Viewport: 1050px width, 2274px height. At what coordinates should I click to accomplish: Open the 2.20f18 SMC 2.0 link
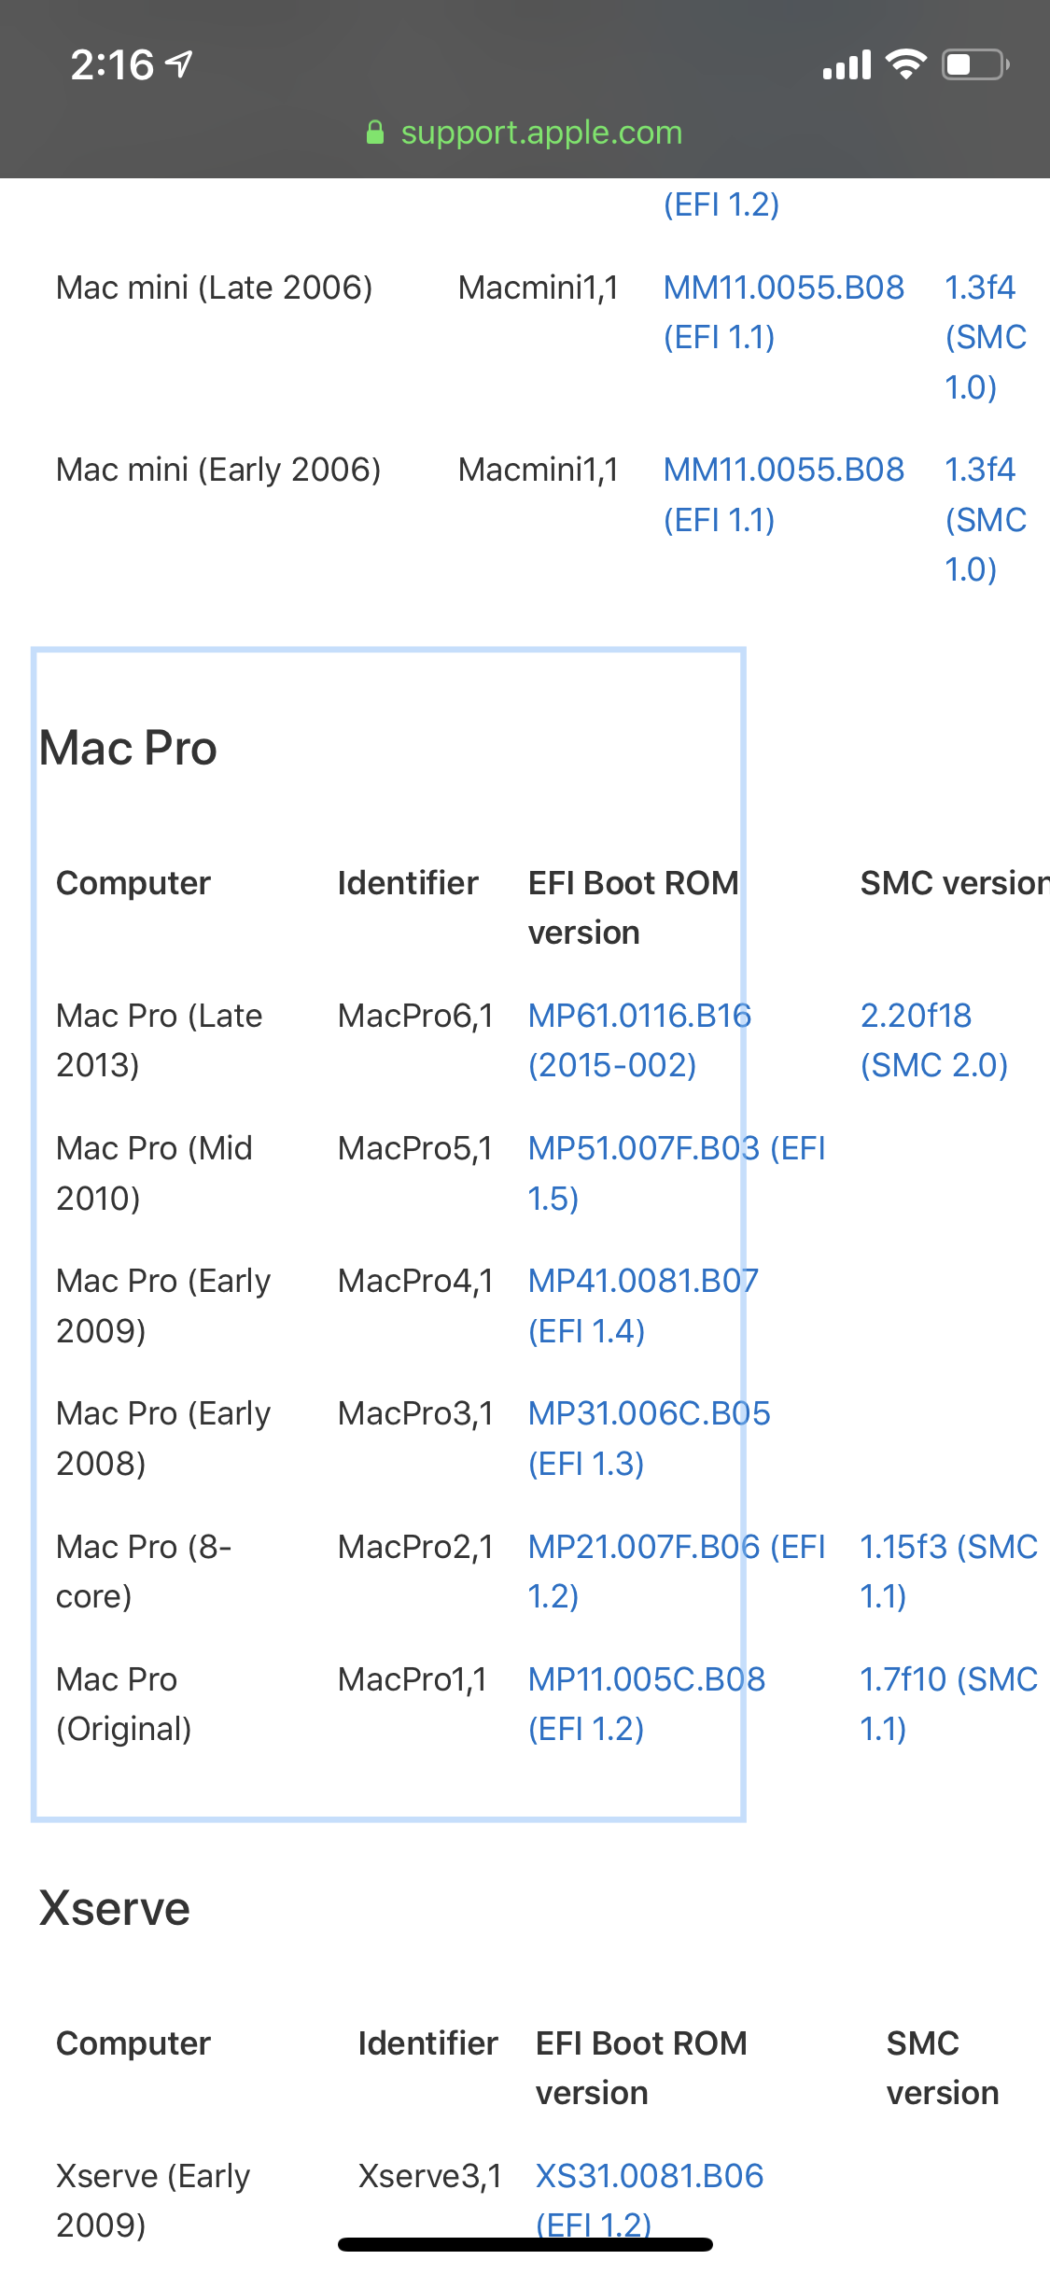pos(916,1017)
